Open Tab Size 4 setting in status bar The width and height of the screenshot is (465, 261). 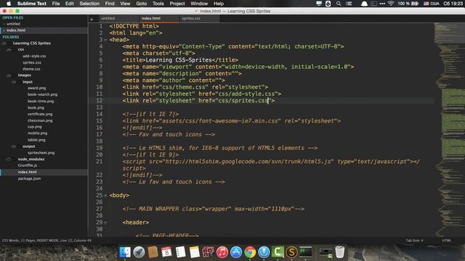(x=414, y=241)
